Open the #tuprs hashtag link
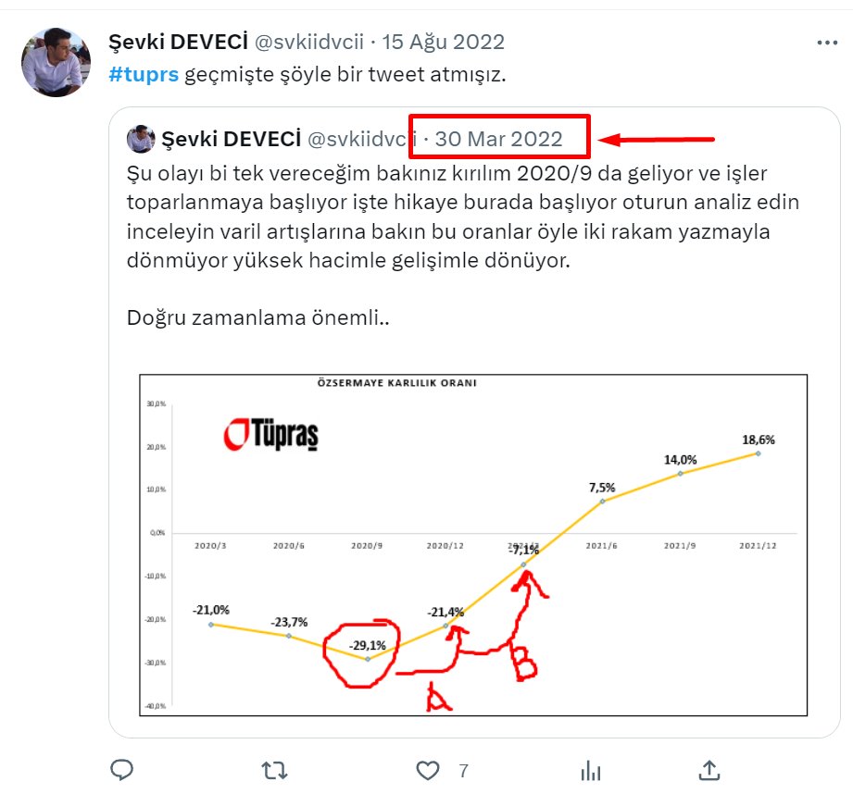 click(x=144, y=74)
